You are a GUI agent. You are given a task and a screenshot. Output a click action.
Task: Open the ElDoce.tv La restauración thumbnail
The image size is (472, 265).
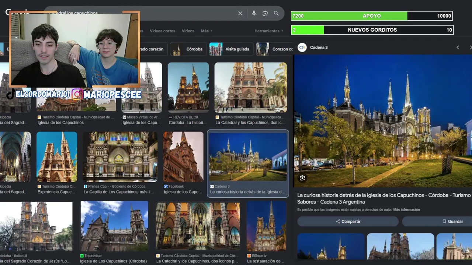267,226
